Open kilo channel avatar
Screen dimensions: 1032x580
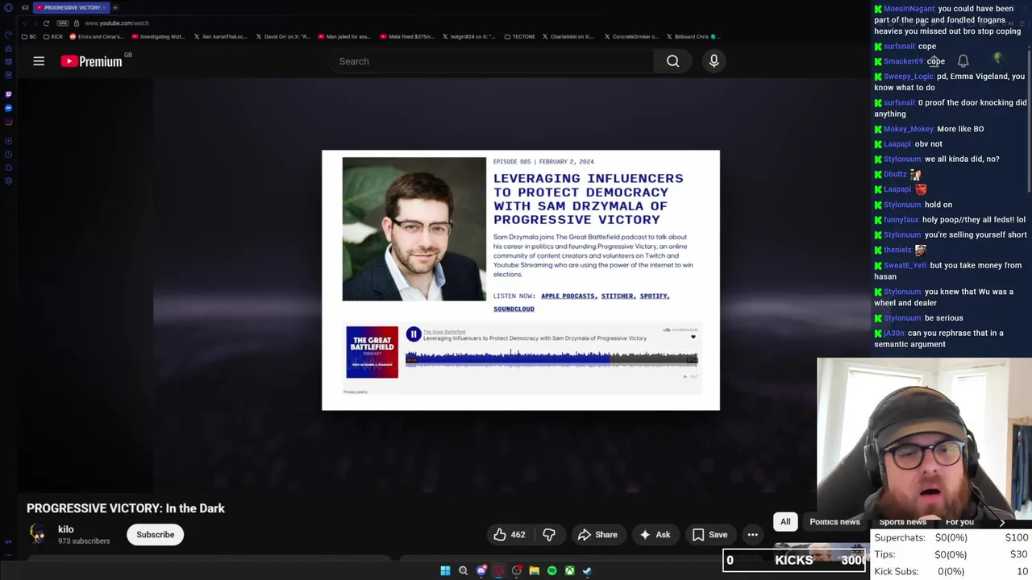38,534
